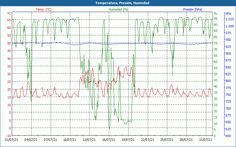The image size is (236, 147).
Task: Click the red temperature axis value 35
Action: (9, 66)
